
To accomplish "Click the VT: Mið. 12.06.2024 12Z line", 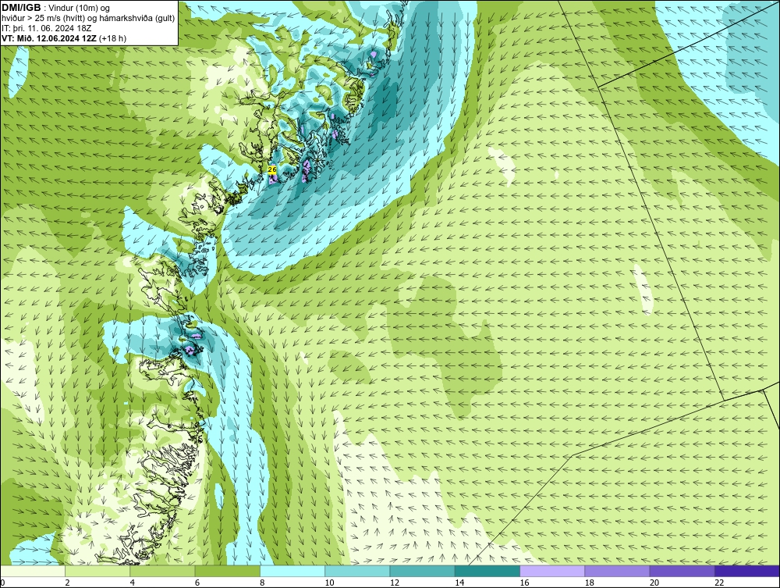I will point(64,38).
